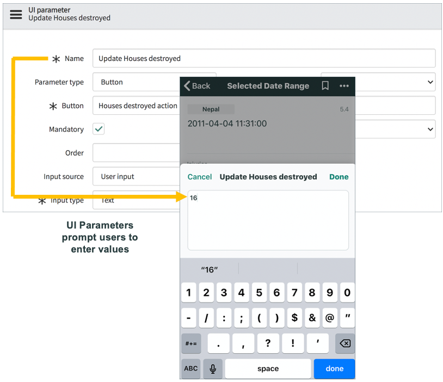Tap the space bar key
The image size is (443, 382).
(x=268, y=369)
